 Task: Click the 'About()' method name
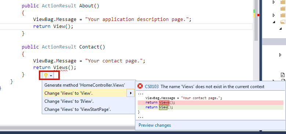pos(89,6)
